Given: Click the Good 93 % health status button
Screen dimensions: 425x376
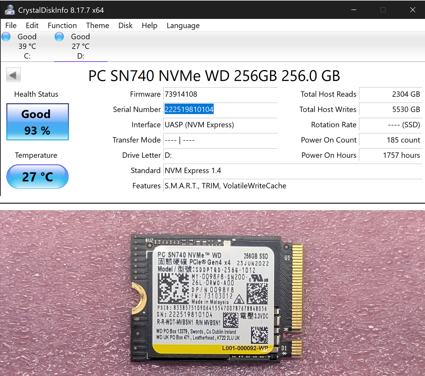Looking at the screenshot, I should click(38, 122).
